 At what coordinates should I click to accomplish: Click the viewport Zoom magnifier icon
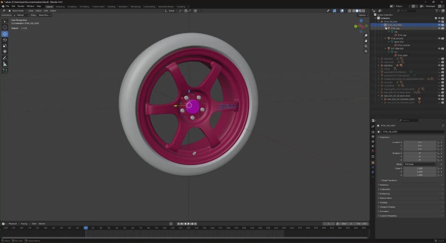coord(366,36)
